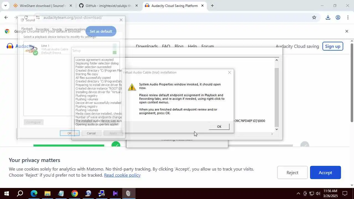Click OK in the Sound window
The height and width of the screenshot is (199, 354).
[69, 133]
